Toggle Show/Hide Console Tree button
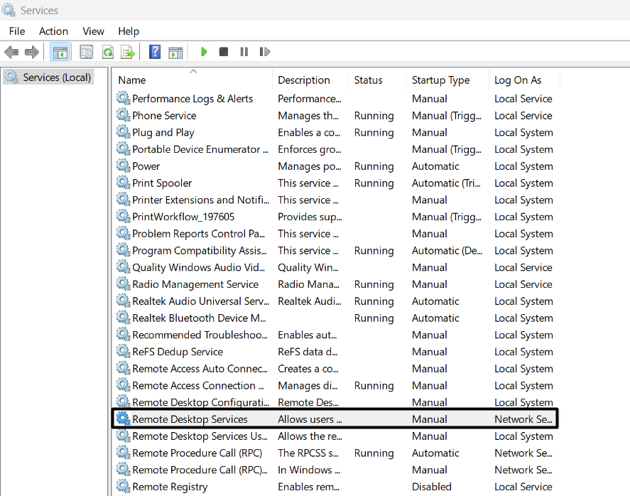Screen dimensions: 630x496 pos(60,52)
